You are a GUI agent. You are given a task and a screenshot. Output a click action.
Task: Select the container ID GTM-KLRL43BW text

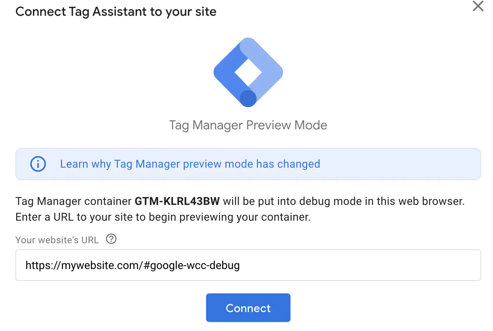pos(177,201)
